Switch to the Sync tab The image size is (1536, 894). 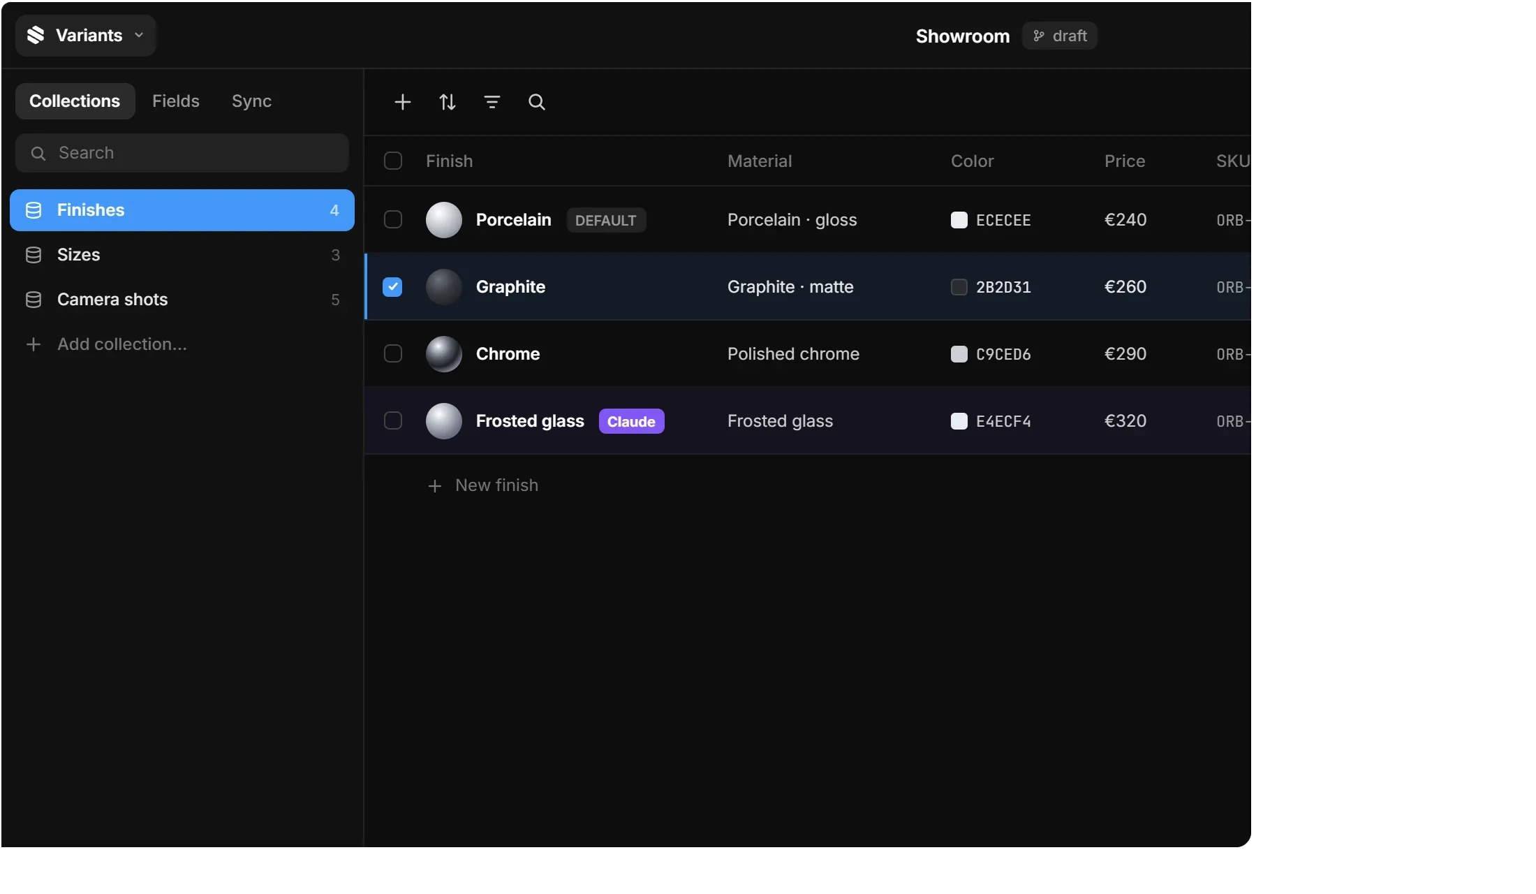(251, 101)
